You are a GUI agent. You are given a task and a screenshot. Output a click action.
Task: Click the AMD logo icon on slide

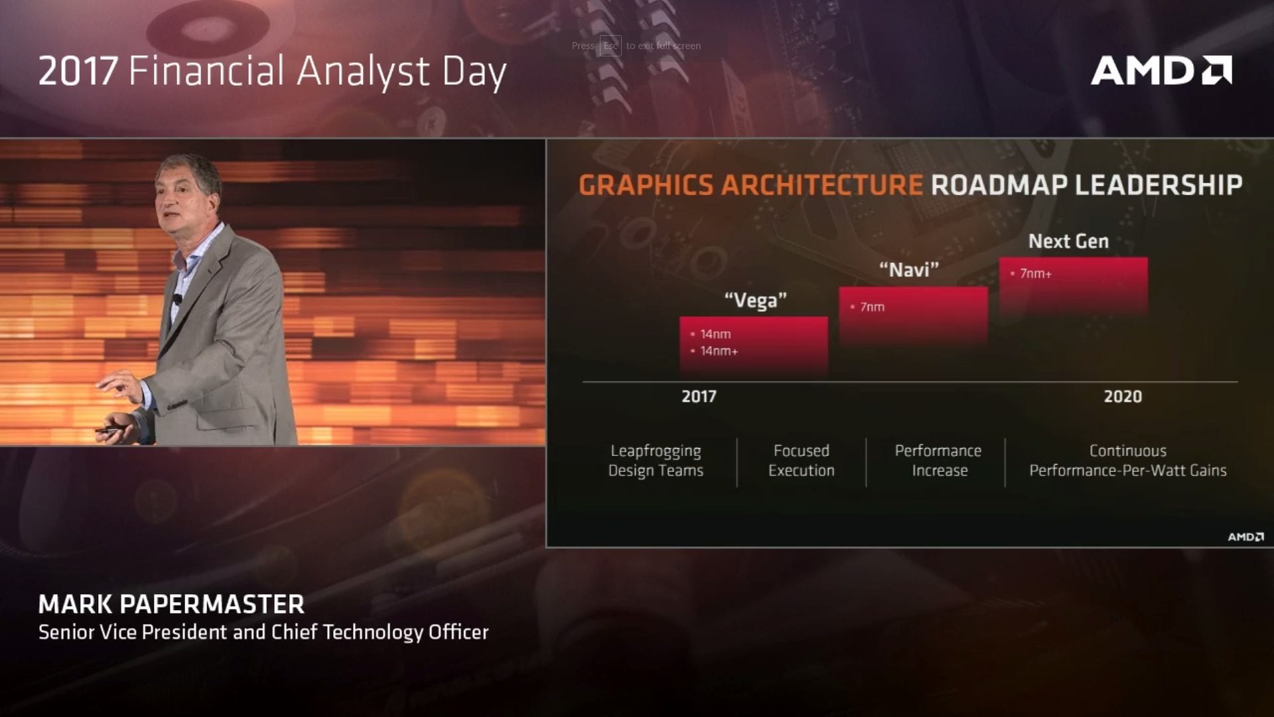pyautogui.click(x=1243, y=534)
